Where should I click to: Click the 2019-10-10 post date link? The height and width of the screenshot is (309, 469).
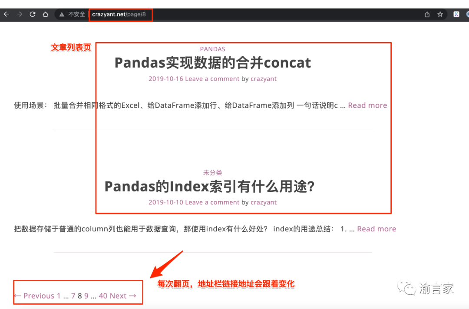pos(166,202)
